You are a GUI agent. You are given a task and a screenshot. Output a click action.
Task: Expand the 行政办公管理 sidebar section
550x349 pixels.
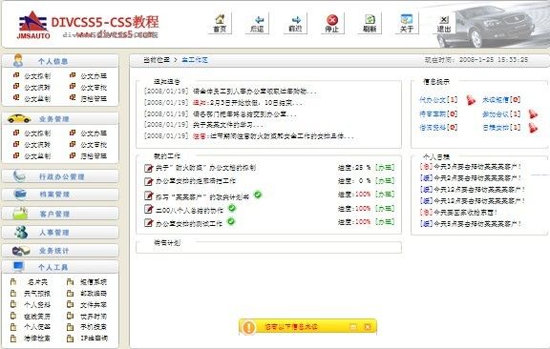[60, 176]
